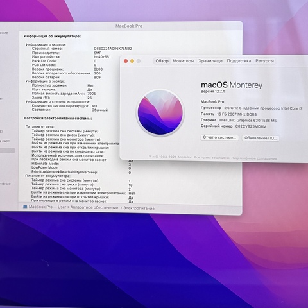Image resolution: width=308 pixels, height=308 pixels.
Task: Click the macOS Monterey logo image
Action: (x=160, y=112)
